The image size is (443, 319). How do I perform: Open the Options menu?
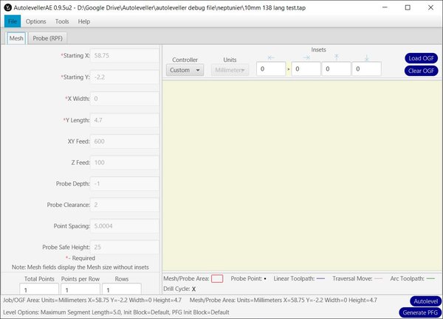coord(36,21)
